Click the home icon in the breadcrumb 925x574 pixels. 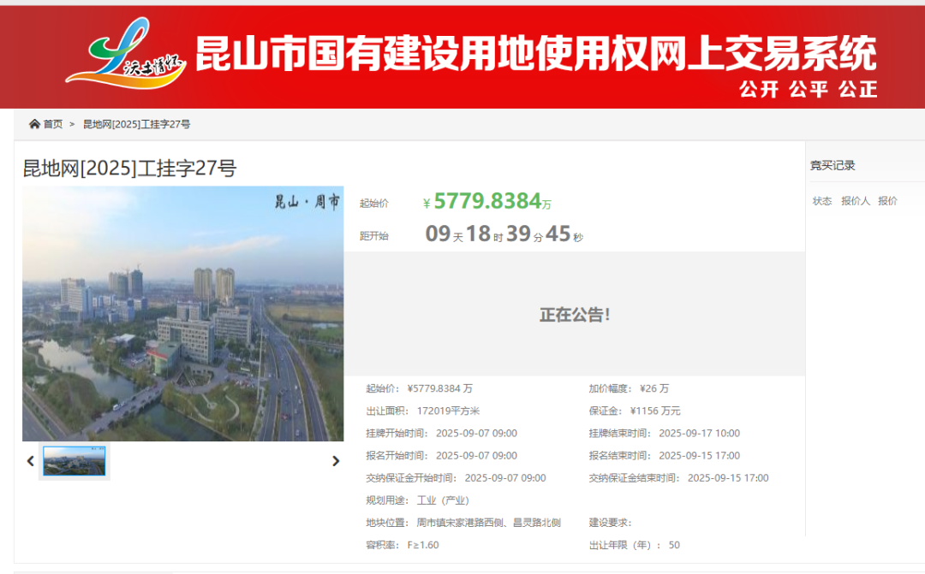point(34,124)
